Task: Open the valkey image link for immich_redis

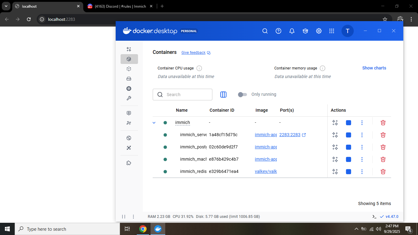Action: 266,171
